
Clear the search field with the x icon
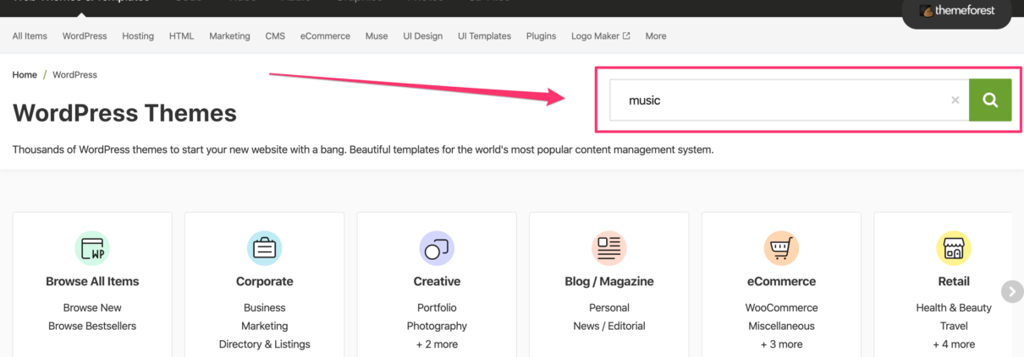click(955, 100)
